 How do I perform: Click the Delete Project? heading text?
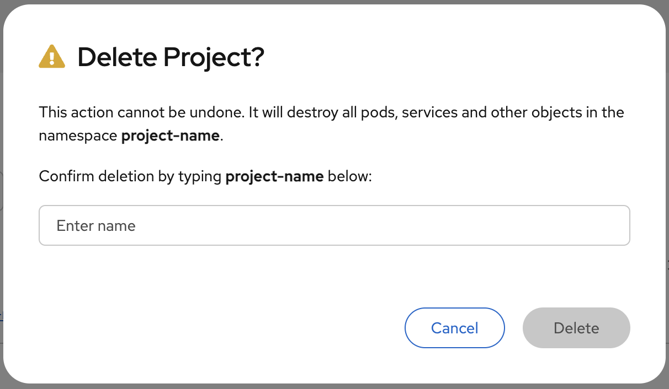coord(172,57)
